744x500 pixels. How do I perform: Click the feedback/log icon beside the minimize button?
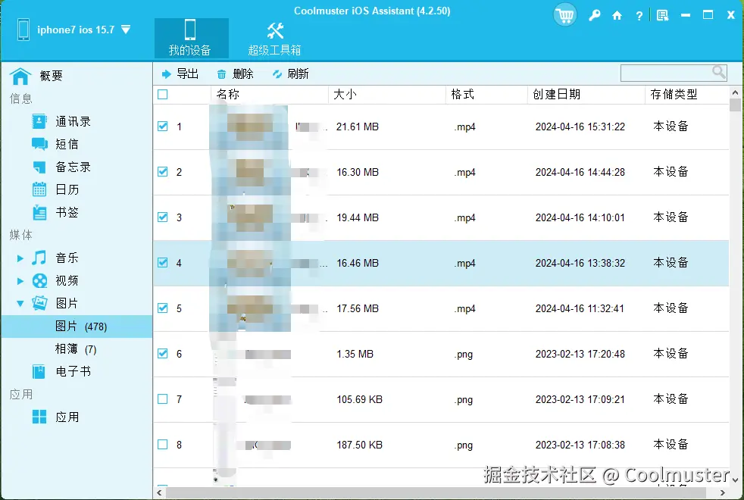click(x=661, y=14)
